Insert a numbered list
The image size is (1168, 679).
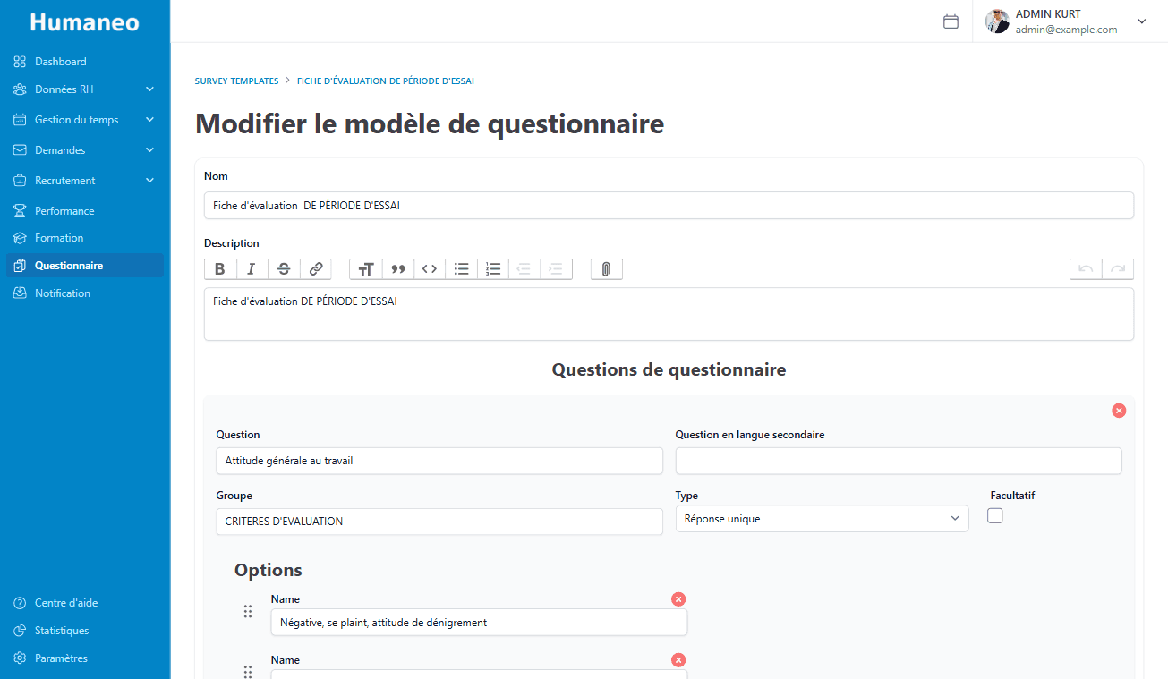[x=493, y=269]
